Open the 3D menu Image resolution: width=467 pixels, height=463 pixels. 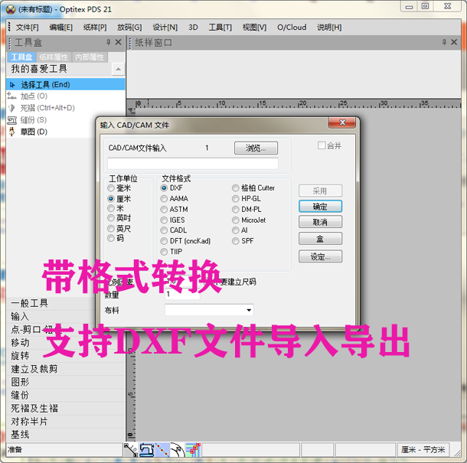[x=193, y=28]
